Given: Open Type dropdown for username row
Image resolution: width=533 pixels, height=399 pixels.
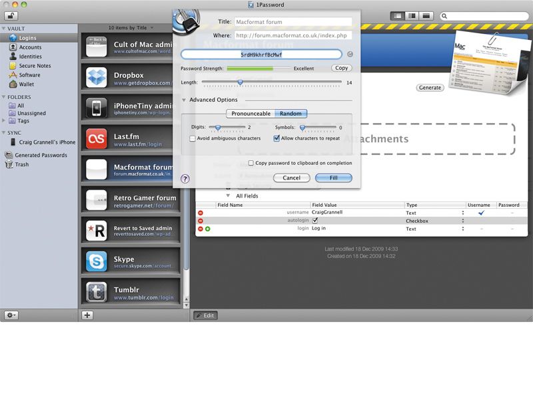Looking at the screenshot, I should pos(462,213).
